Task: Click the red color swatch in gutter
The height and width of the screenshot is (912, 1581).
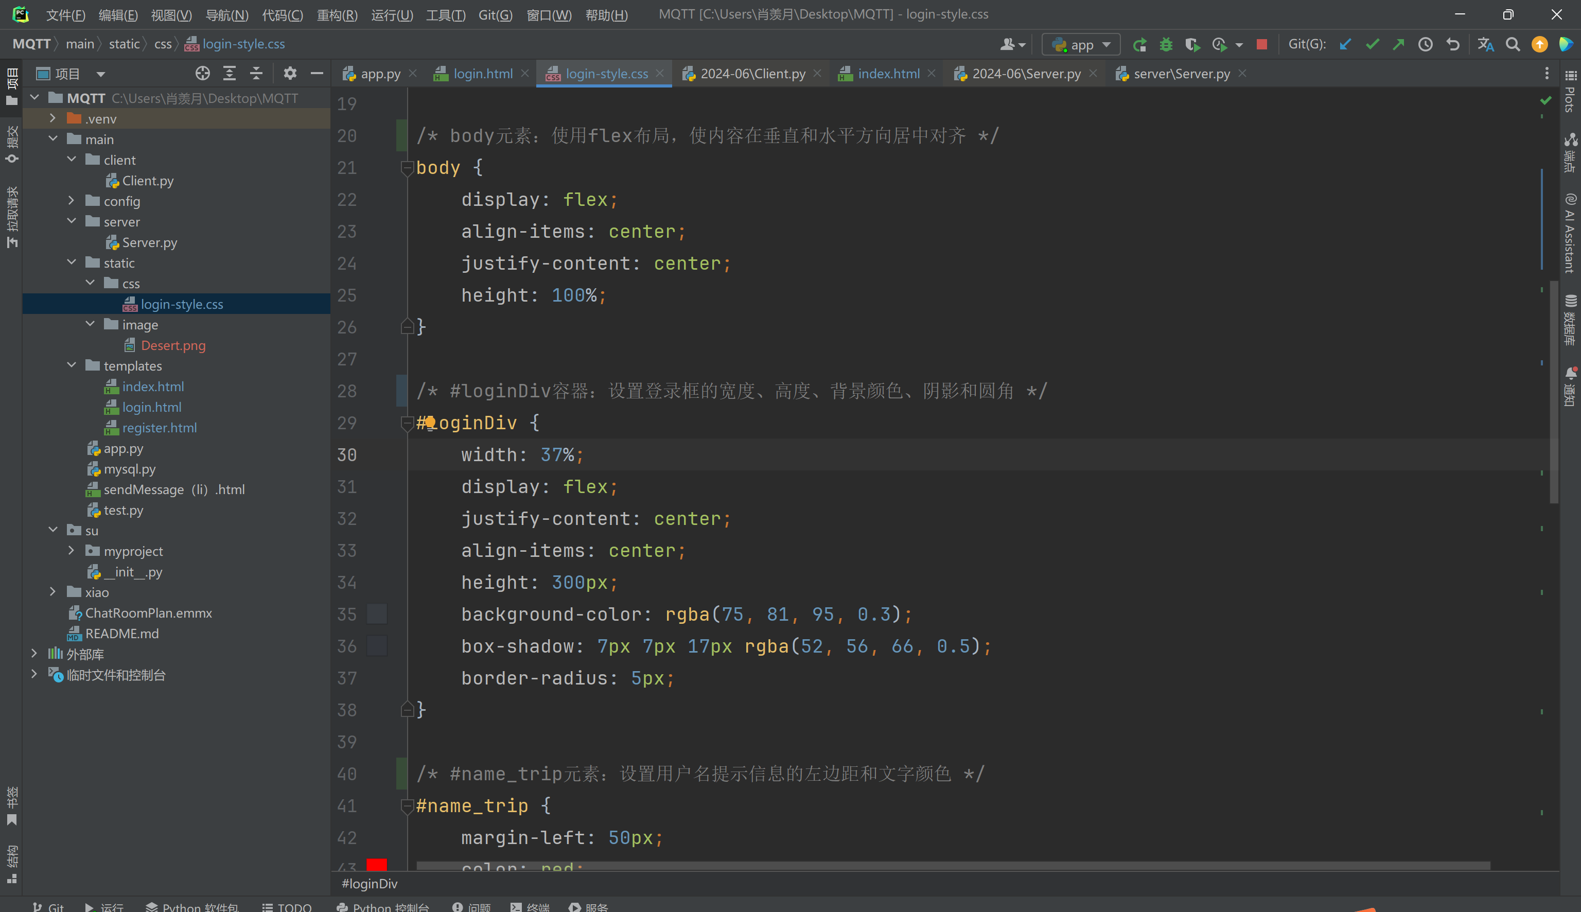Action: (x=376, y=865)
